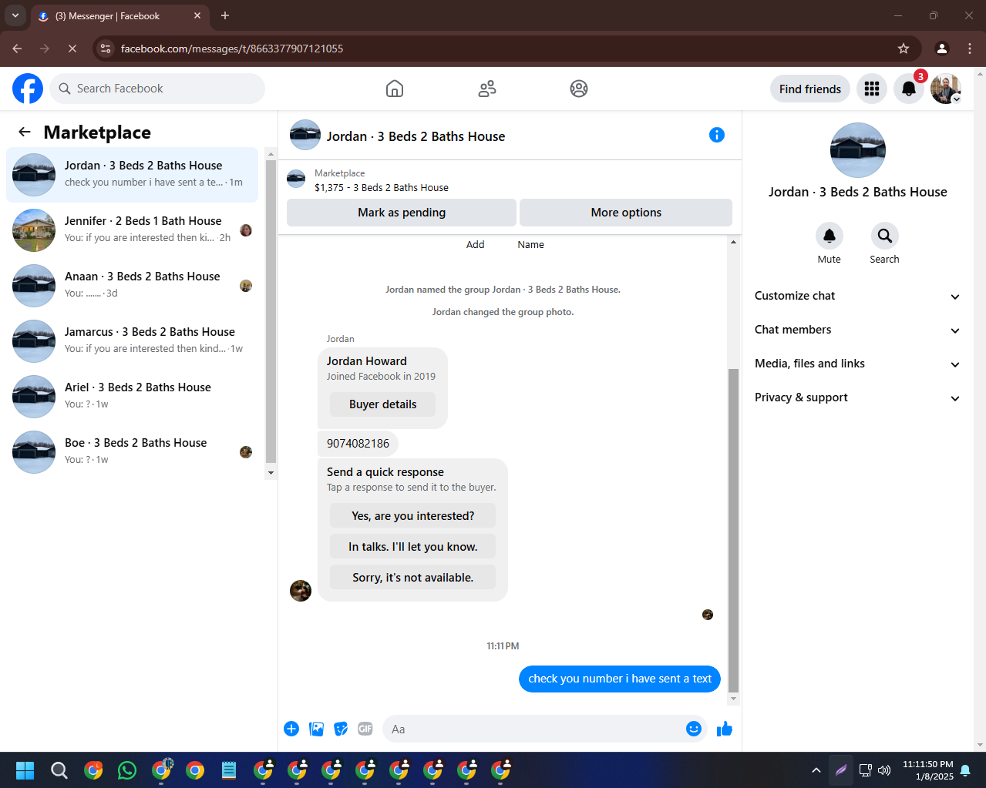986x788 pixels.
Task: Open Jamarcus 3 Beds 2 Baths House chat
Action: click(x=133, y=341)
